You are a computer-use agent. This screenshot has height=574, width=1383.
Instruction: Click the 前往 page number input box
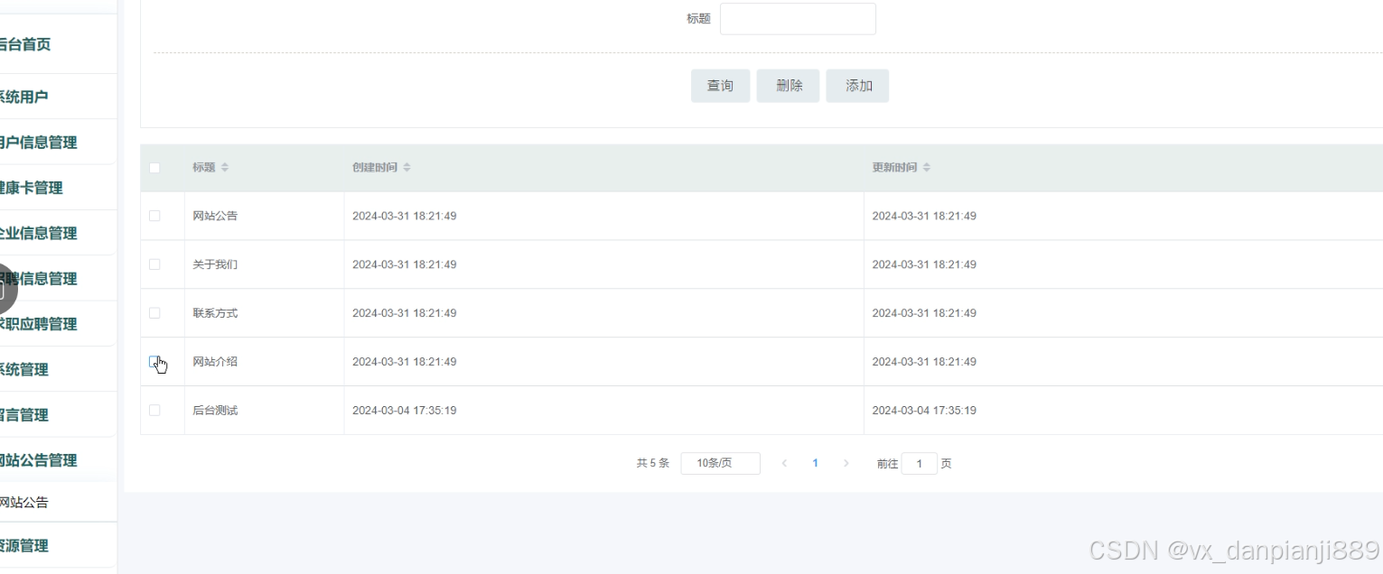coord(920,464)
